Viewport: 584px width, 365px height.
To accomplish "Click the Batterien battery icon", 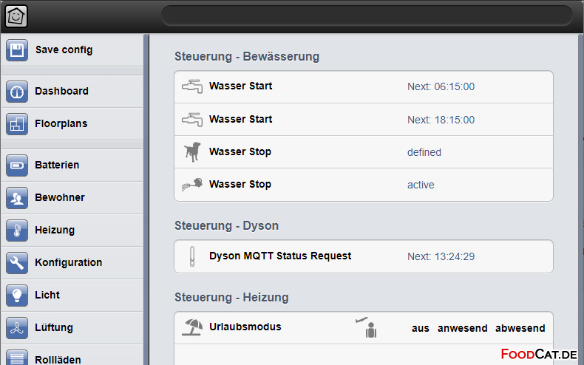I will [x=17, y=166].
